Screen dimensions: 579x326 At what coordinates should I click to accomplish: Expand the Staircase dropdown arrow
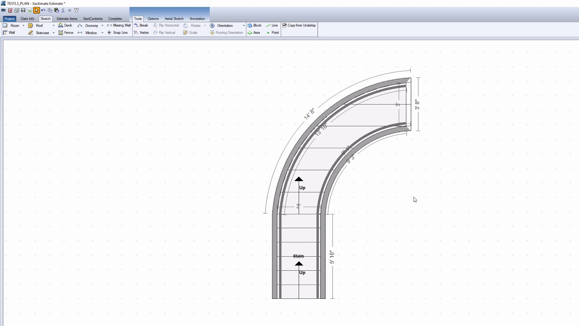[x=53, y=33]
